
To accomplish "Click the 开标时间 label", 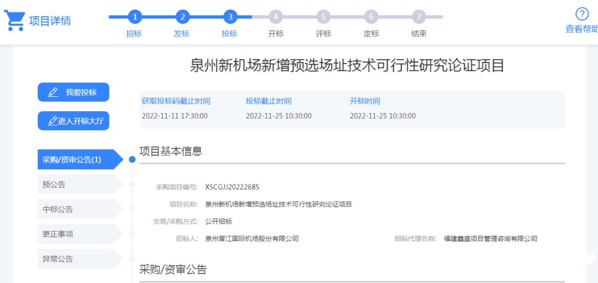I will (365, 101).
